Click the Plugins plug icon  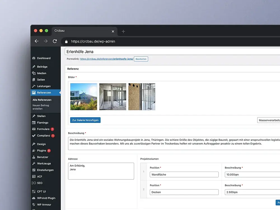tap(34, 151)
